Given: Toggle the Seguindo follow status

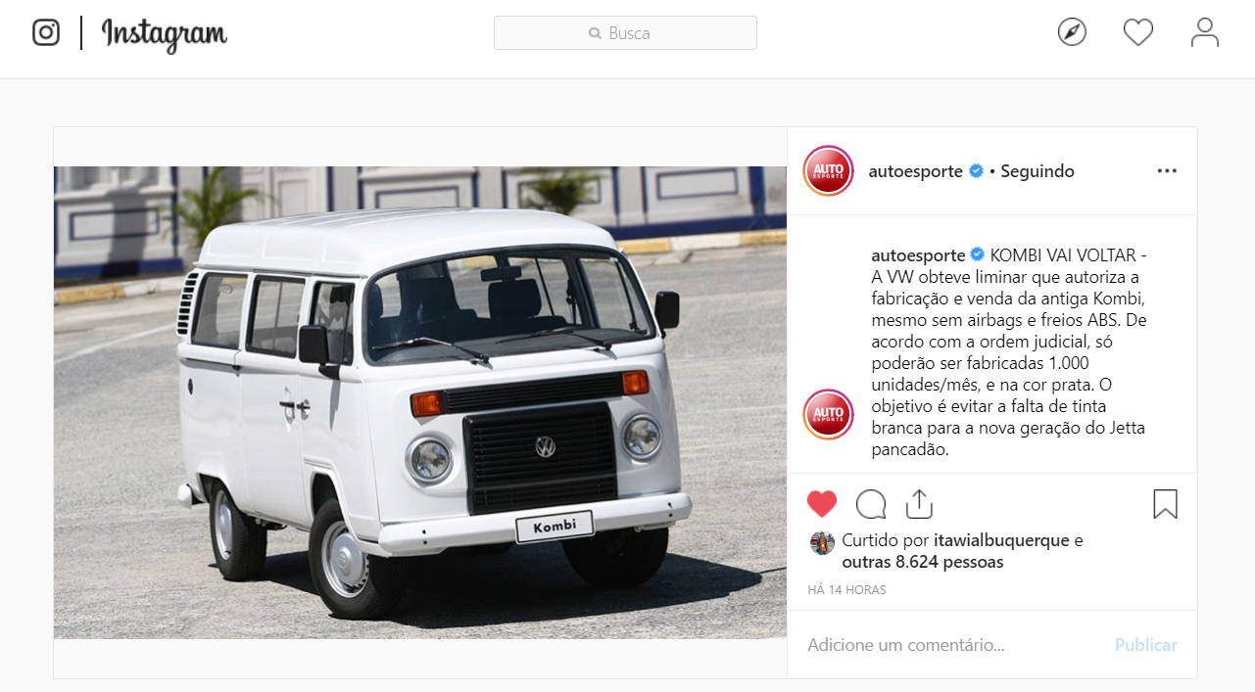Looking at the screenshot, I should pos(1038,171).
